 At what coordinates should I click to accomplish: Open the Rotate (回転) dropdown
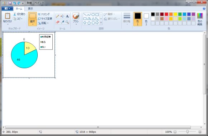click(x=43, y=23)
